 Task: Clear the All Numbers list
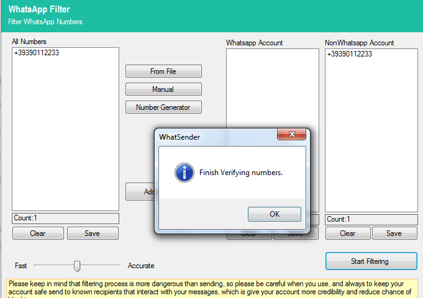coord(38,233)
